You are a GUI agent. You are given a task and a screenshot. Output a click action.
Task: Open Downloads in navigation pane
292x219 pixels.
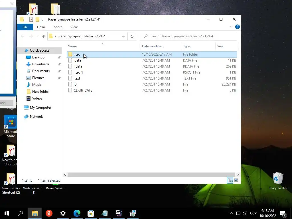click(x=40, y=64)
